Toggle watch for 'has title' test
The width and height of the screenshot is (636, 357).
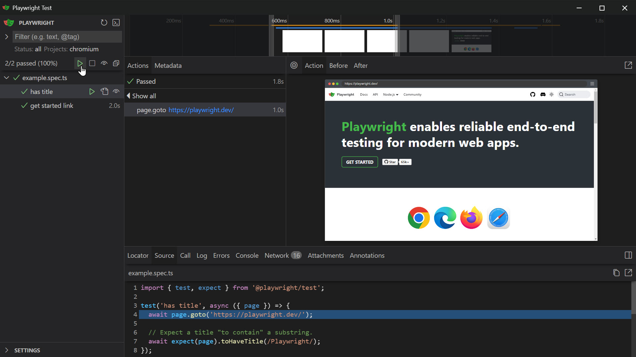(116, 92)
